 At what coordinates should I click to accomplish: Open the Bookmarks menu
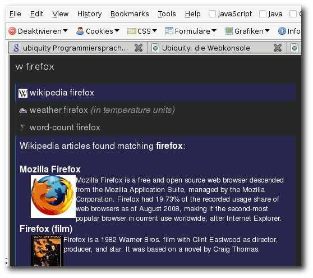point(130,14)
